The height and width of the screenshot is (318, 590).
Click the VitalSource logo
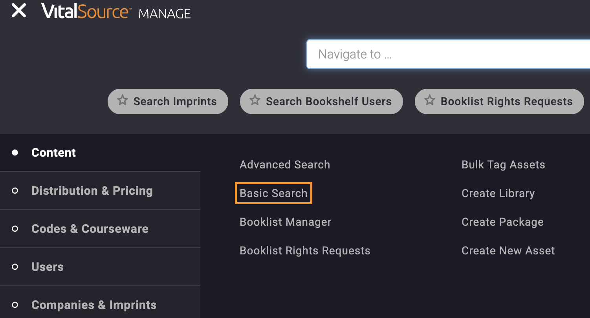[86, 12]
